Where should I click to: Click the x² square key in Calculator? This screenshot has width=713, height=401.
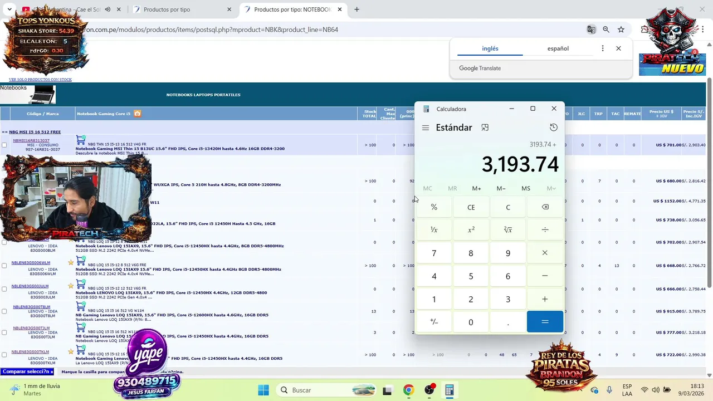pos(471,229)
